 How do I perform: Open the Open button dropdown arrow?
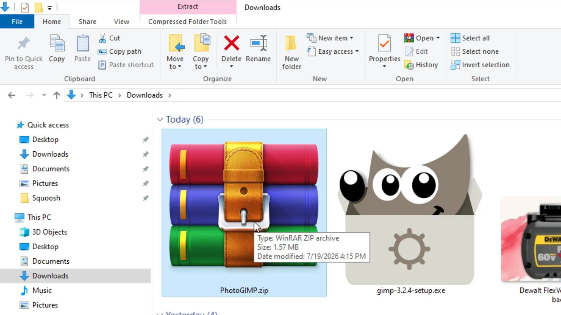coord(438,38)
